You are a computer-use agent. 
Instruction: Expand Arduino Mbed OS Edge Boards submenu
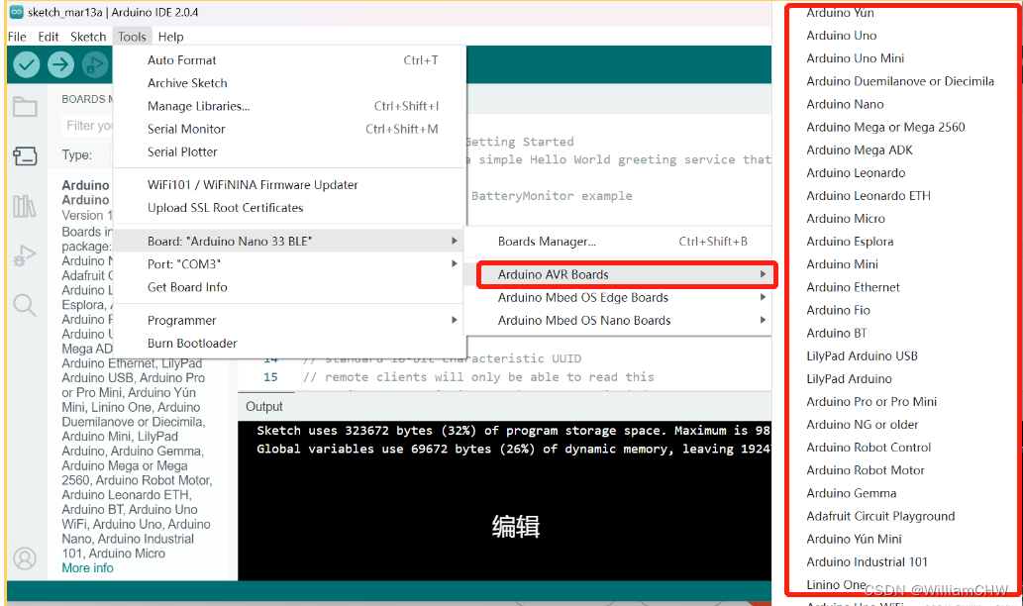click(618, 297)
